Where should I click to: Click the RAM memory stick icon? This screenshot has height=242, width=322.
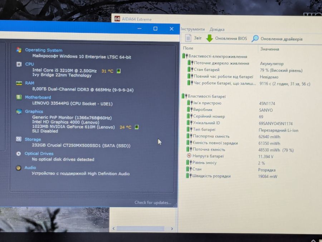[19, 83]
